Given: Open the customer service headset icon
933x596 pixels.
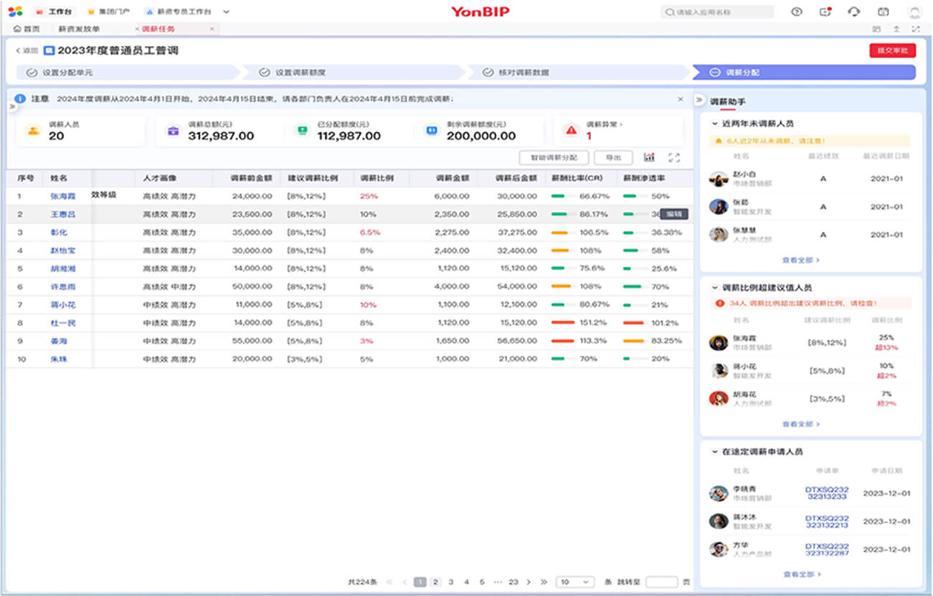Looking at the screenshot, I should point(853,11).
